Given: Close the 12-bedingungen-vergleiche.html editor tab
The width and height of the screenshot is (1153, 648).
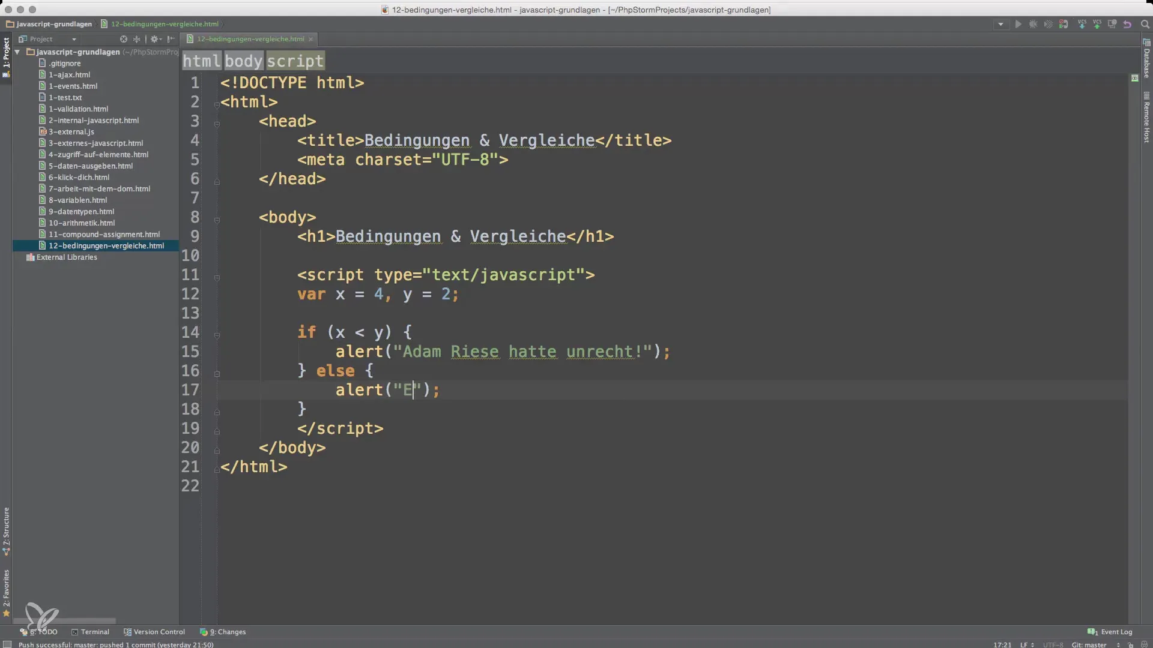Looking at the screenshot, I should pos(311,39).
